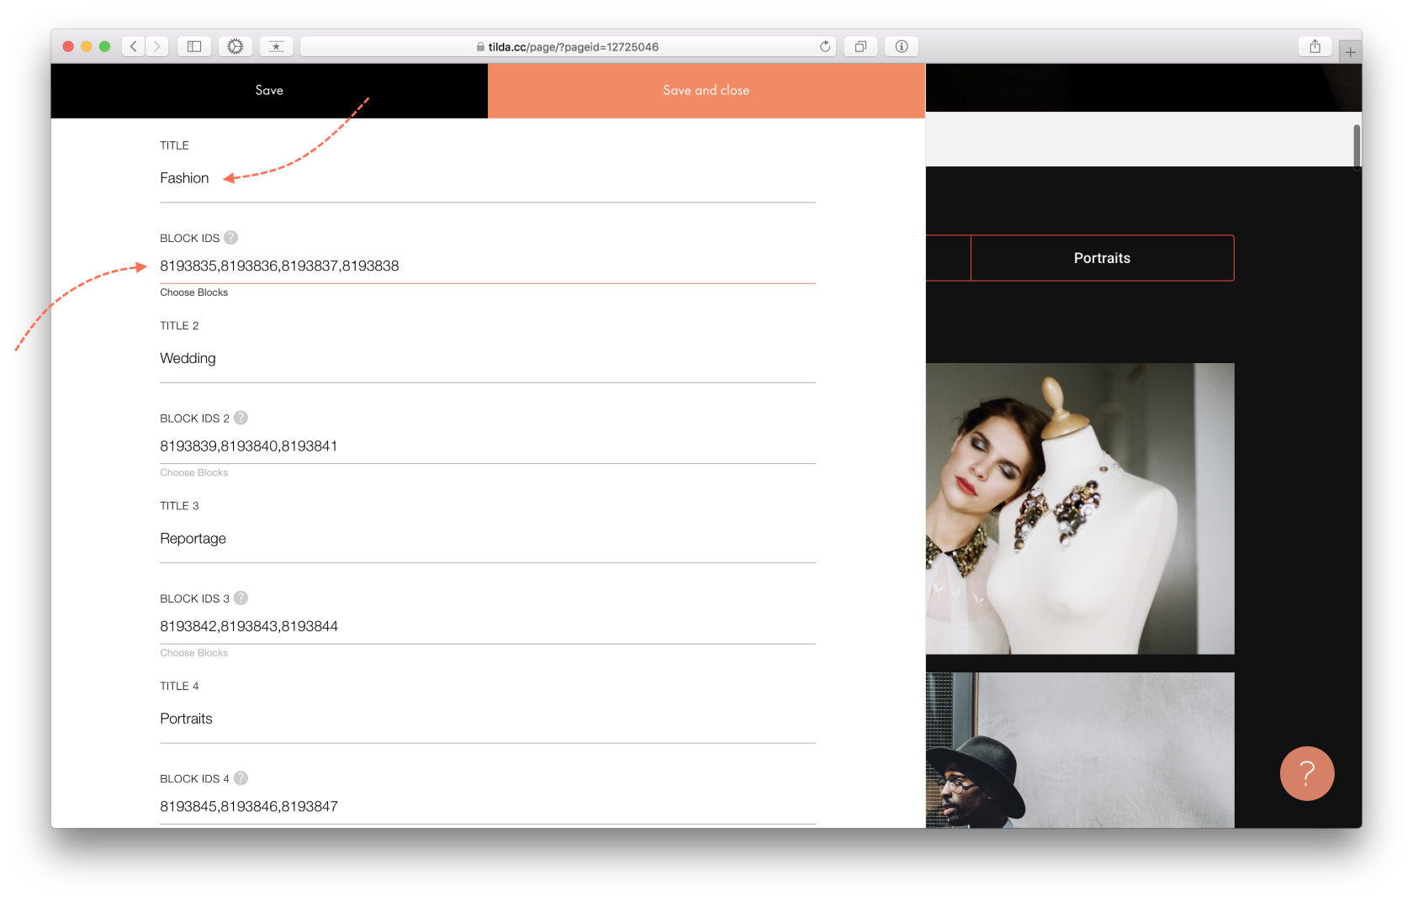This screenshot has height=901, width=1413.
Task: Open help tooltip next to BLOCK IDS 2
Action: point(240,418)
